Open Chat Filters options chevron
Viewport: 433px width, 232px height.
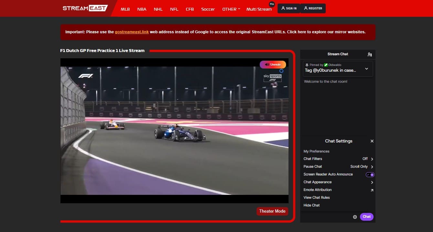pyautogui.click(x=372, y=159)
